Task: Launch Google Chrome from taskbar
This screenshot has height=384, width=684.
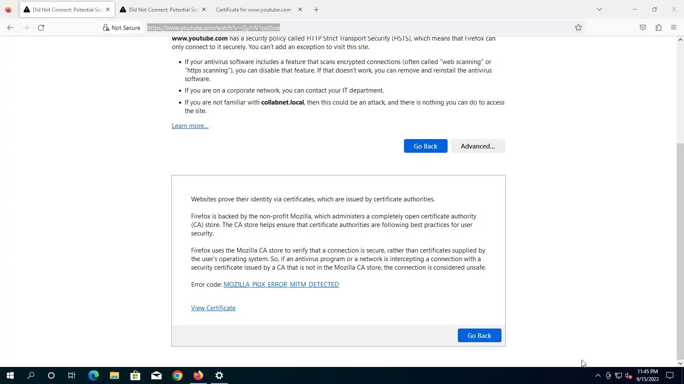Action: (x=177, y=375)
